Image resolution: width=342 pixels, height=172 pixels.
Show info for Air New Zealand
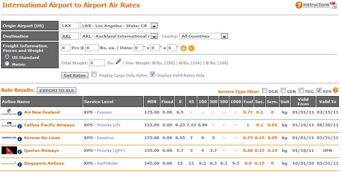point(20,114)
